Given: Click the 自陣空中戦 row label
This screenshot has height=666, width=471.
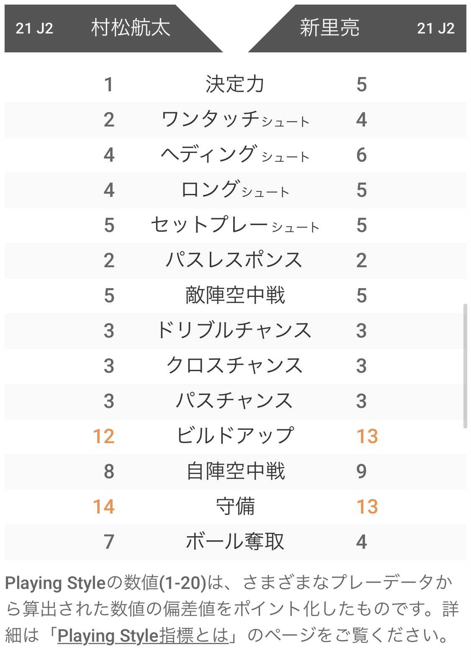Looking at the screenshot, I should coord(235,472).
